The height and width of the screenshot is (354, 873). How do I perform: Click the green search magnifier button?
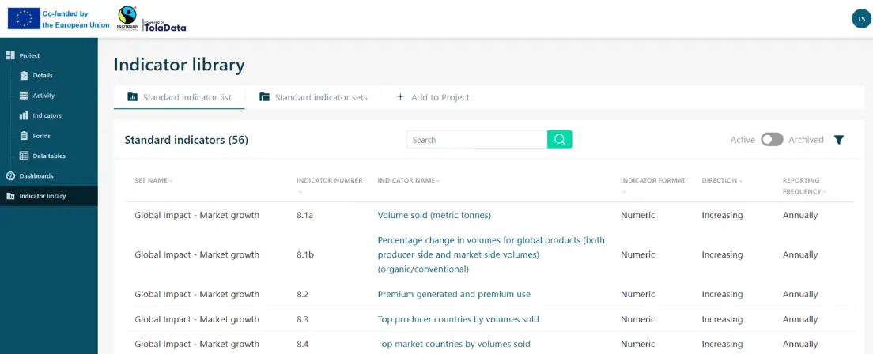pyautogui.click(x=559, y=140)
